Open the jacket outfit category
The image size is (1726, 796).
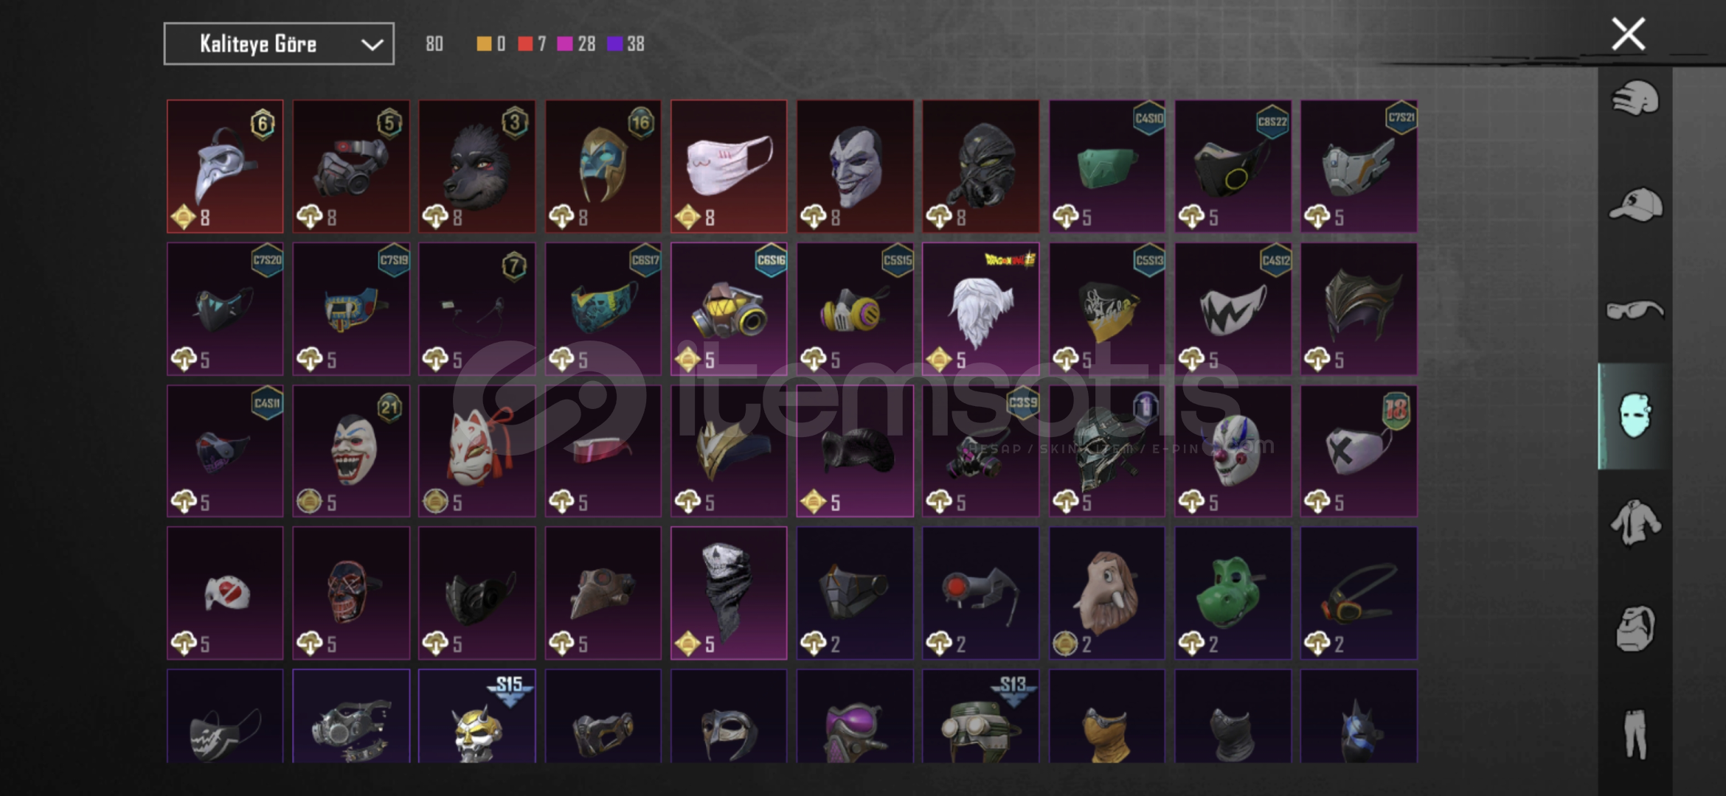point(1635,522)
